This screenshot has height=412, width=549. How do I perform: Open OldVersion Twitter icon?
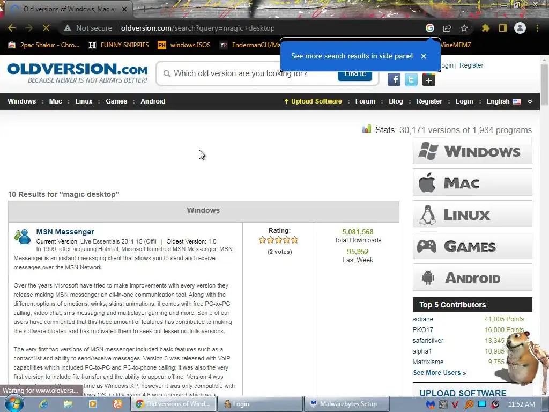[411, 79]
